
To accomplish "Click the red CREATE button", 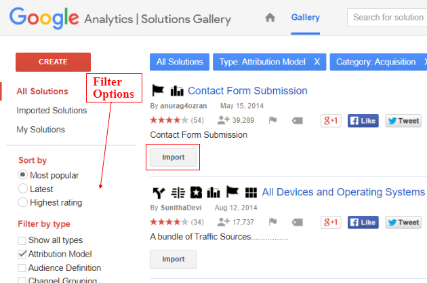I will (53, 62).
